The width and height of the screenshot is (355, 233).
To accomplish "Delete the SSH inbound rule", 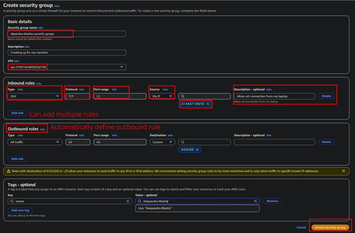I will click(x=327, y=96).
